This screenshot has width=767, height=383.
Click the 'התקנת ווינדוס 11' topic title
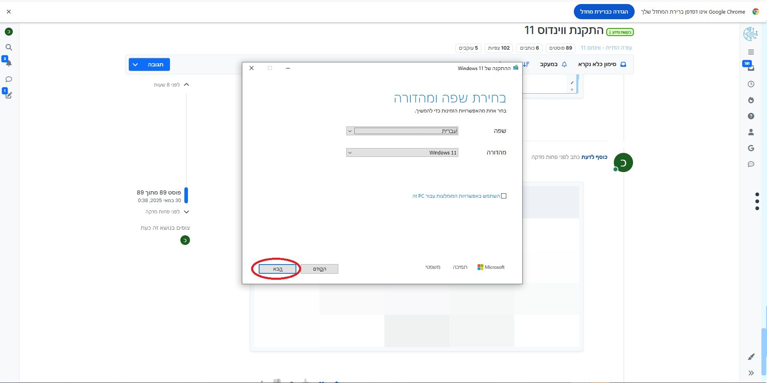564,30
